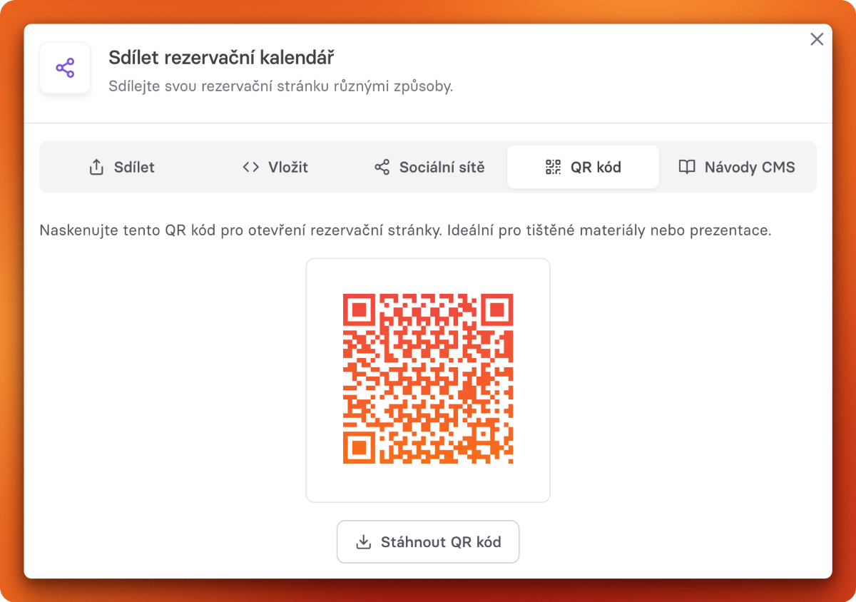Click the Naskenujte tento QR kód instructions text
Image resolution: width=856 pixels, height=602 pixels.
(x=405, y=231)
